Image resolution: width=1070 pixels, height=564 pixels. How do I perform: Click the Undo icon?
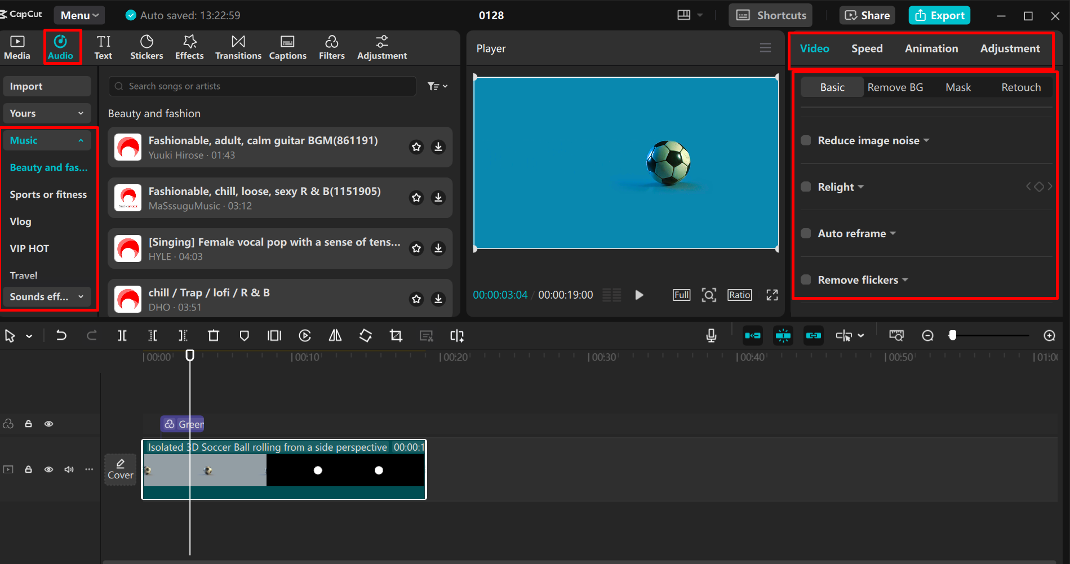tap(61, 335)
